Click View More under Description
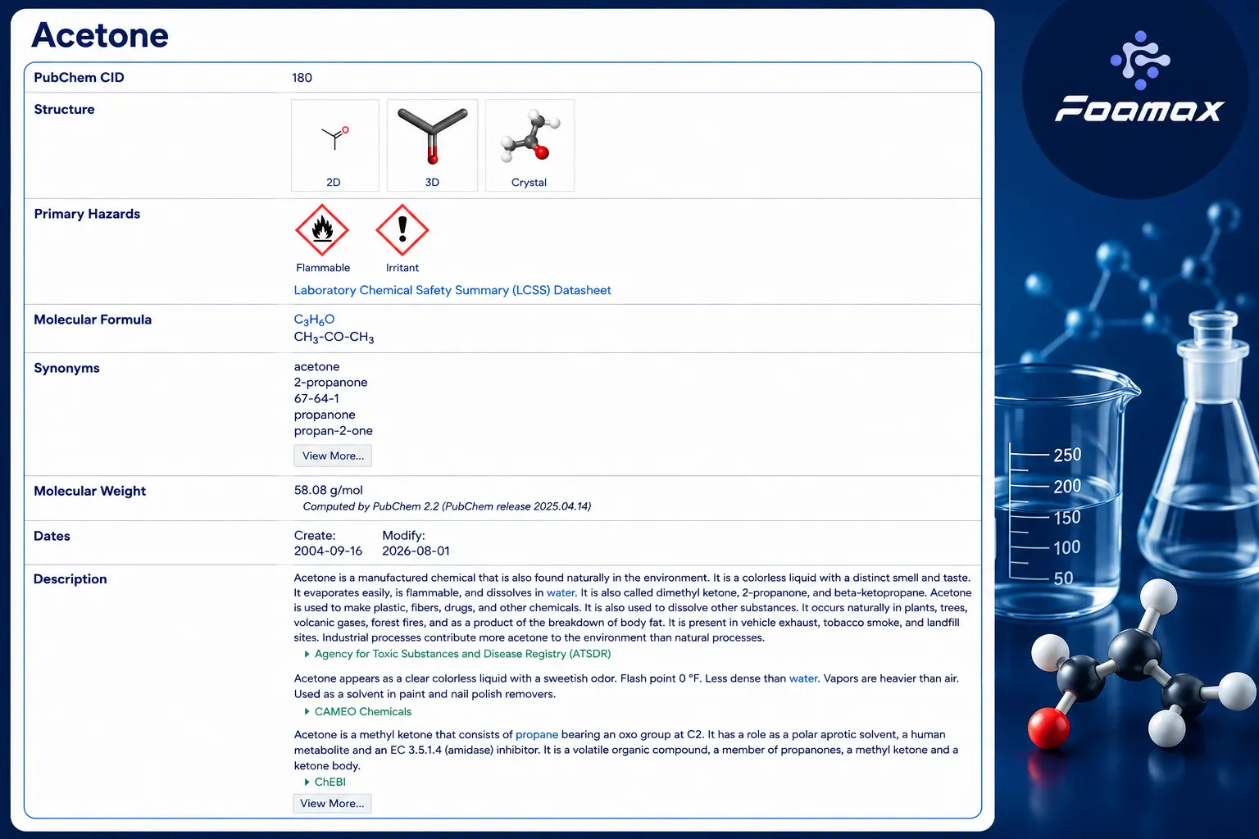Screen dimensions: 1259x839 click(x=332, y=804)
